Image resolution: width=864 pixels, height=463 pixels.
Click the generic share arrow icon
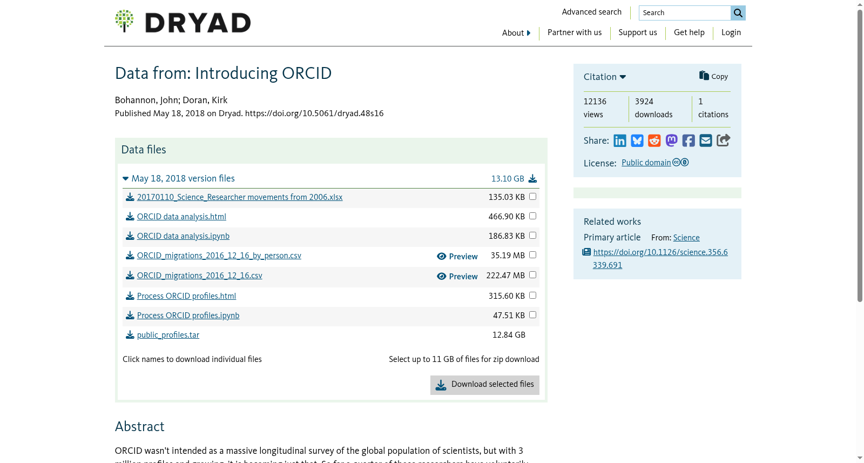pyautogui.click(x=723, y=140)
